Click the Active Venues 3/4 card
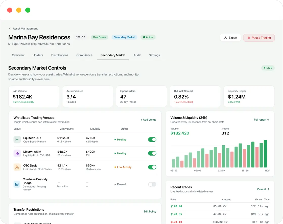283x224 pixels. click(87, 96)
